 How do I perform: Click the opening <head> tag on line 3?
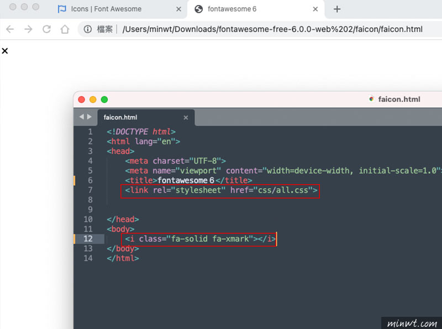(x=120, y=151)
